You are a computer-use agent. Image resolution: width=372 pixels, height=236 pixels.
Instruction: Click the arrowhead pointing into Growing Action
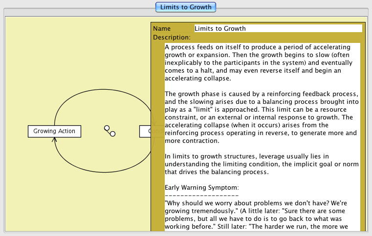(x=54, y=140)
